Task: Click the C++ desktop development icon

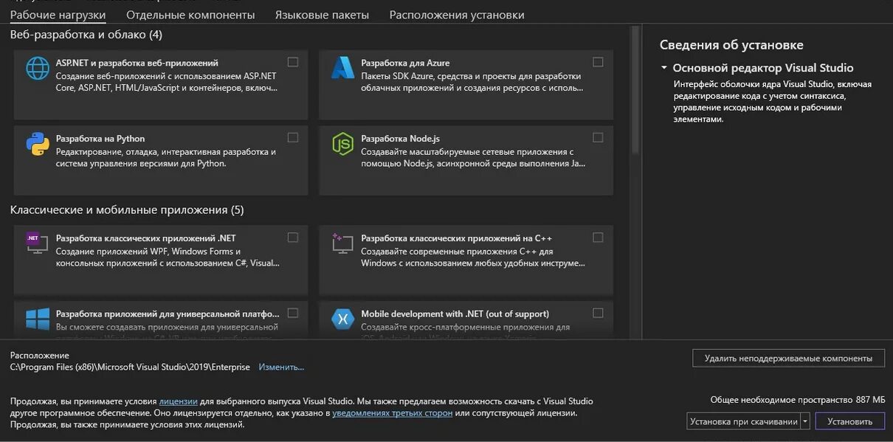Action: click(x=342, y=244)
